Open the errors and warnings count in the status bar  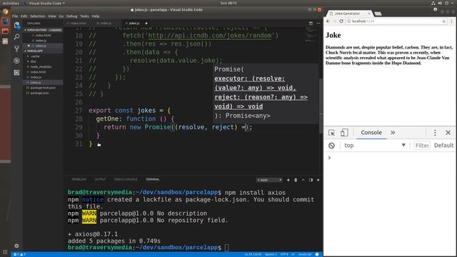pos(19,254)
